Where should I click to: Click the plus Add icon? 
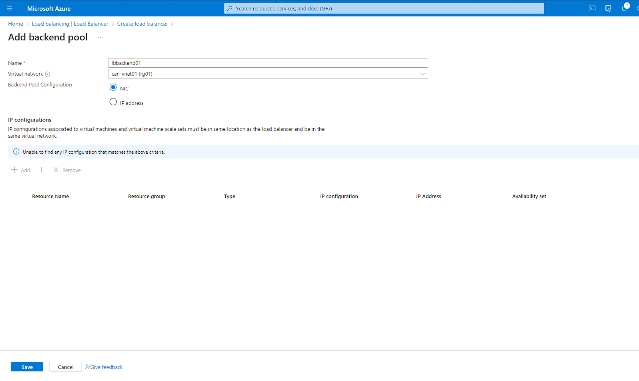14,170
